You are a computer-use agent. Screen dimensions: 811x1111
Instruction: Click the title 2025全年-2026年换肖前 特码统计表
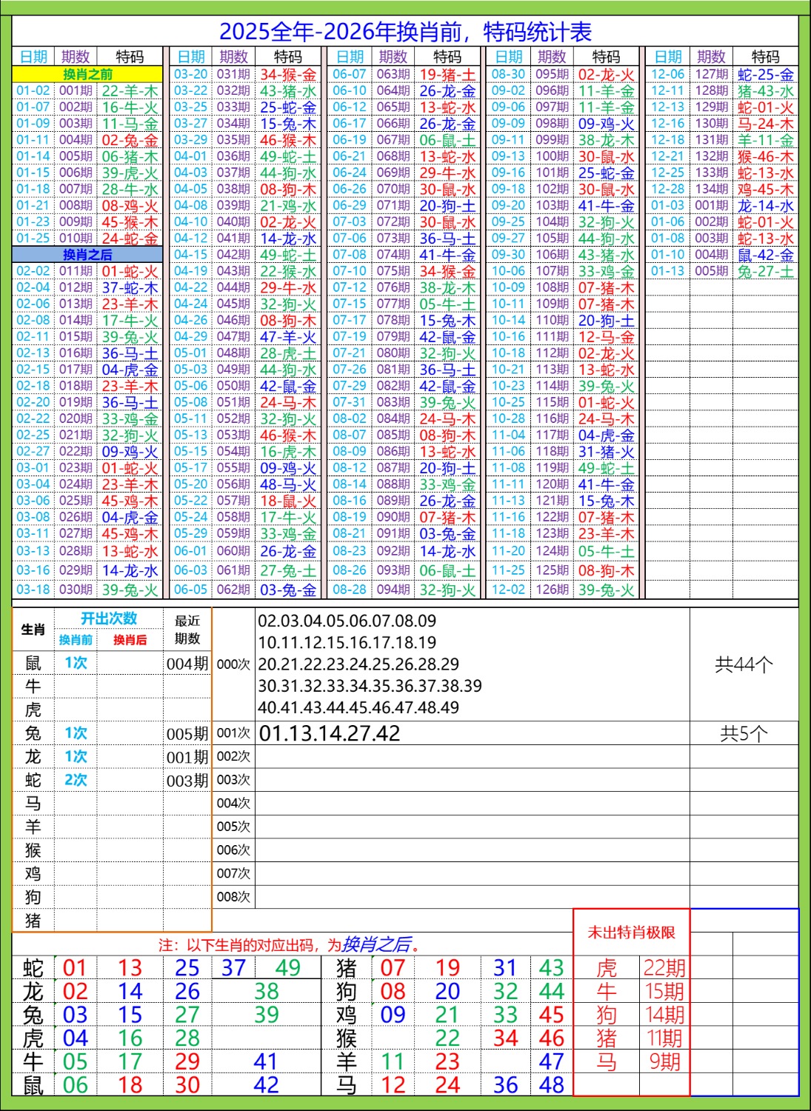(x=405, y=32)
